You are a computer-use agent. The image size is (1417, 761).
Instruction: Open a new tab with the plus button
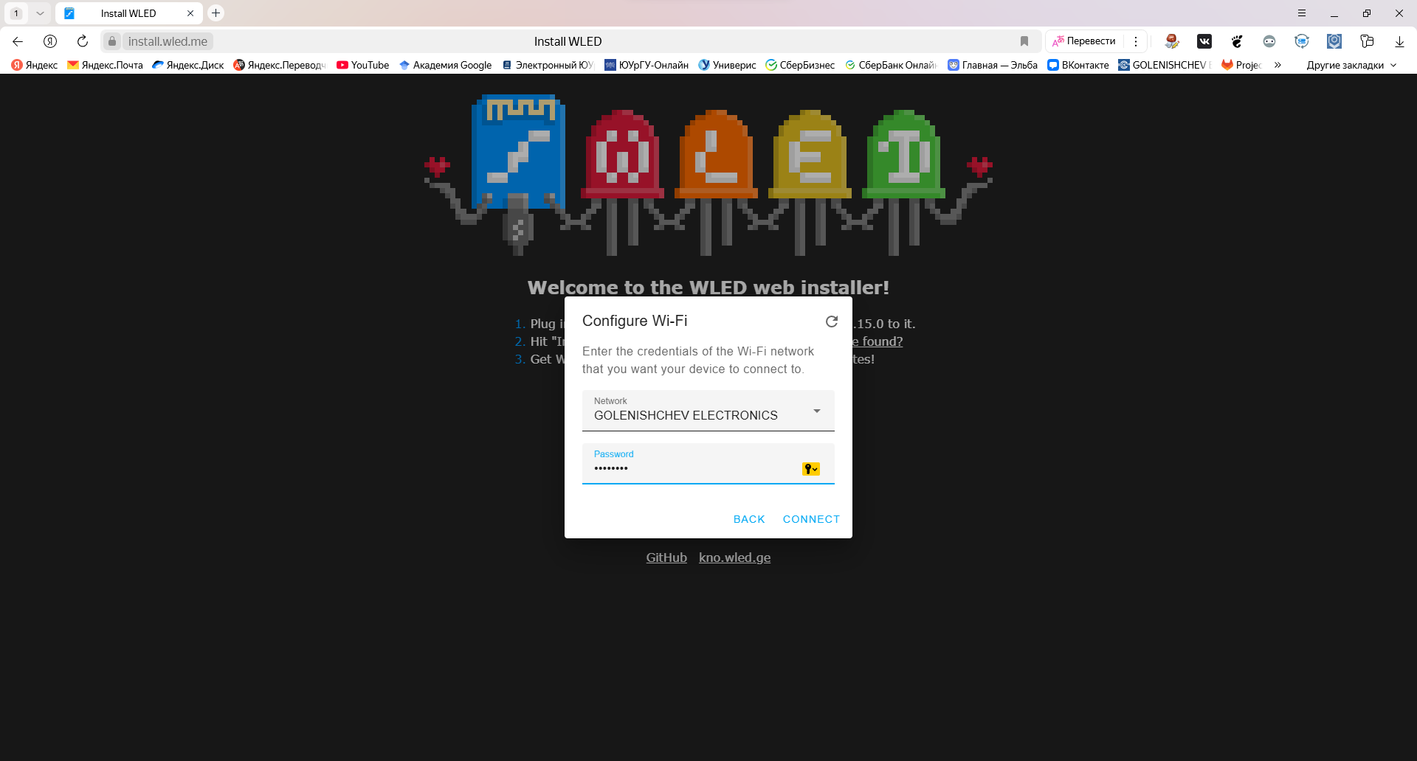216,13
